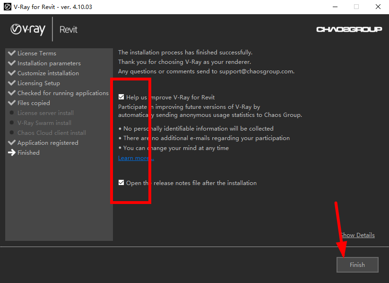The image size is (389, 283).
Task: Select the Customize intstallation step
Action: (x=48, y=73)
